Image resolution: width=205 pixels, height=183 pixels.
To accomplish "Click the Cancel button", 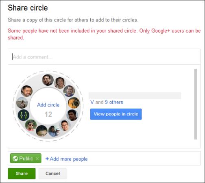I will coord(52,174).
